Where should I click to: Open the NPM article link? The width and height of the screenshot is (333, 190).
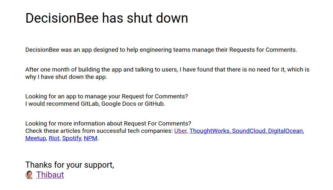pos(91,138)
